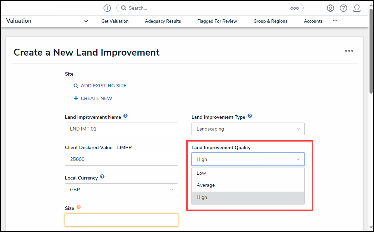
Task: Select High quality option in list
Action: pyautogui.click(x=248, y=197)
